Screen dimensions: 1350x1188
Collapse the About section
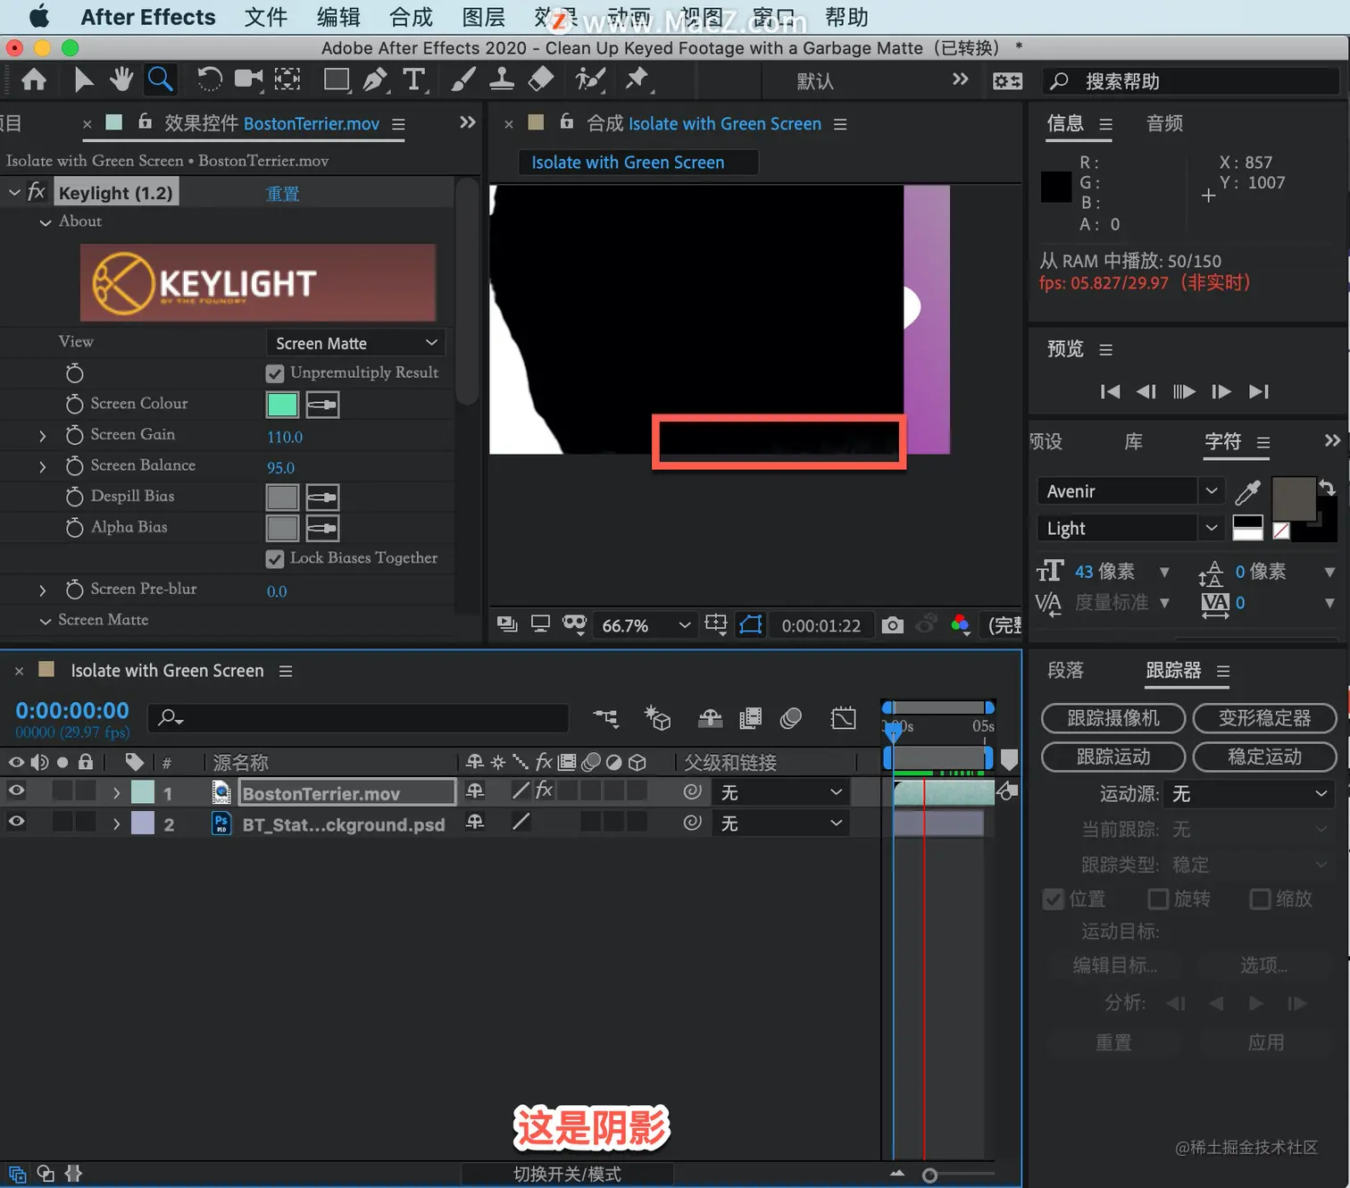tap(46, 222)
